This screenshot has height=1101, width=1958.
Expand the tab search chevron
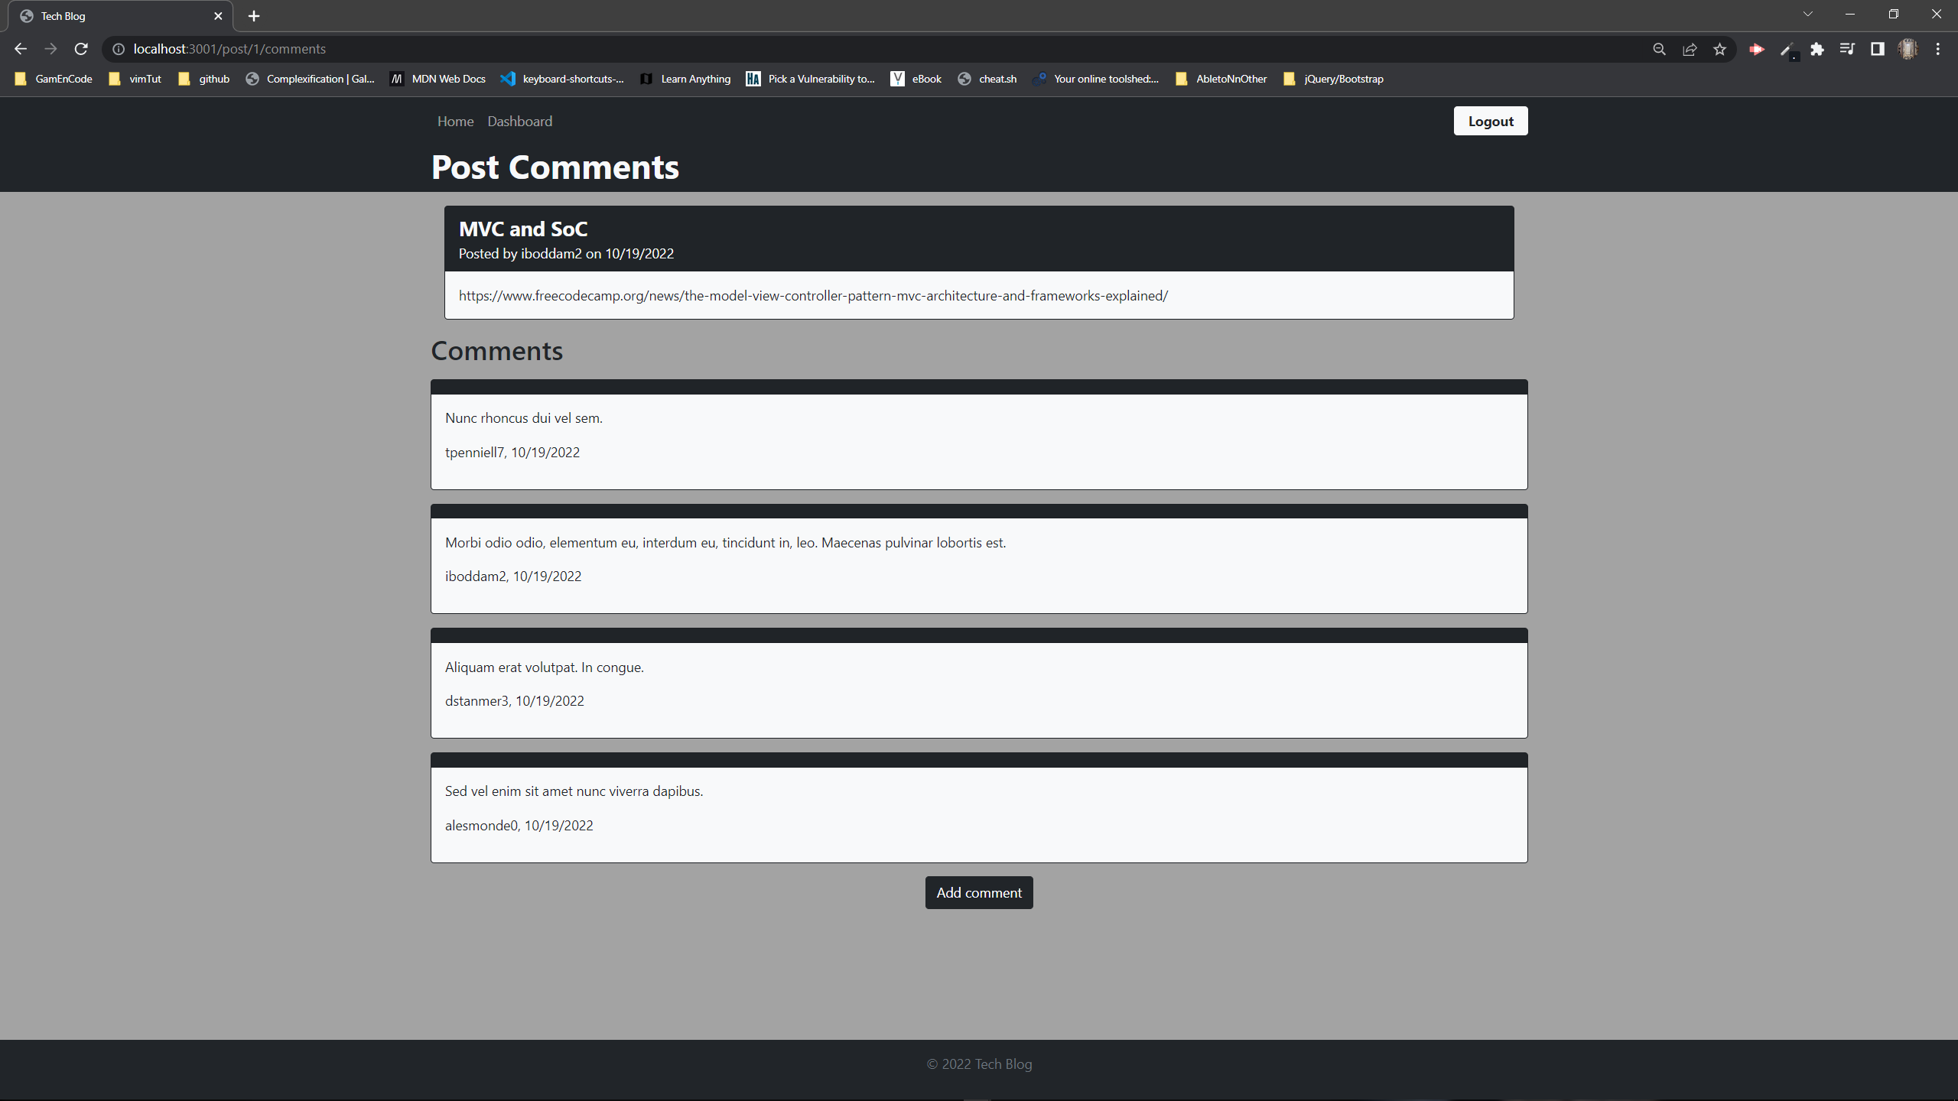[1808, 15]
